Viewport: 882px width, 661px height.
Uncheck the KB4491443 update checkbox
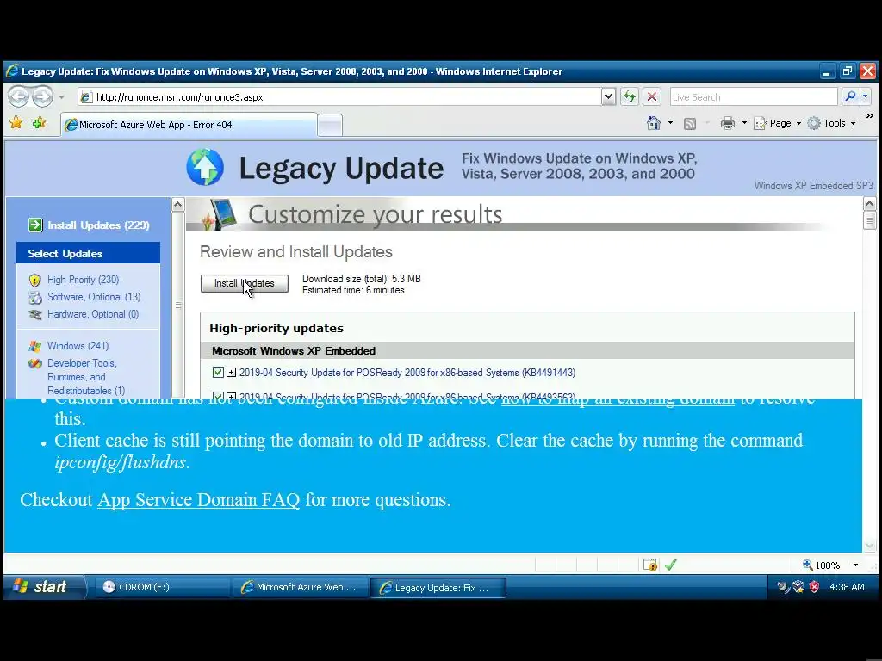tap(218, 372)
